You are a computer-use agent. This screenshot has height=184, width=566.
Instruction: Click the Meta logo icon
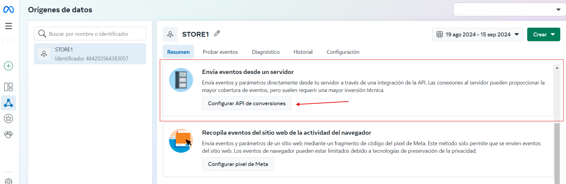[x=8, y=10]
